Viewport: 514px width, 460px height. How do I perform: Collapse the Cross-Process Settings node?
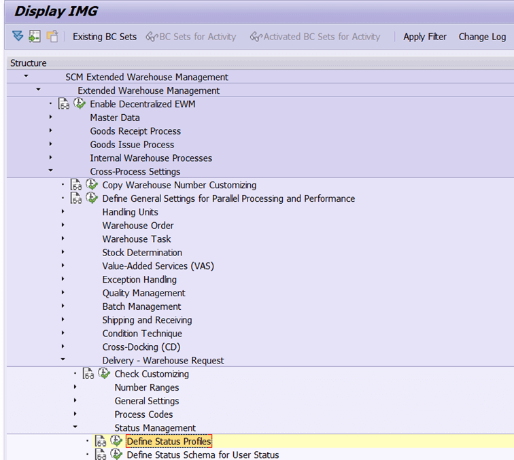(x=50, y=171)
